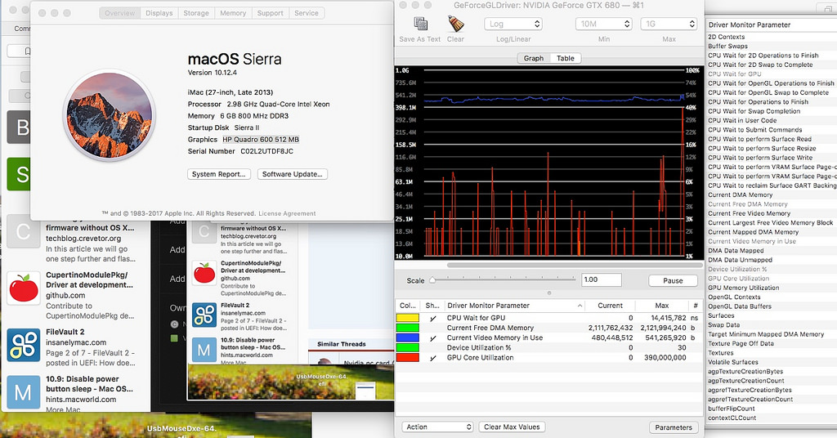Viewport: 837px width, 438px height.
Task: Click the Clear Max Values button
Action: (x=512, y=427)
